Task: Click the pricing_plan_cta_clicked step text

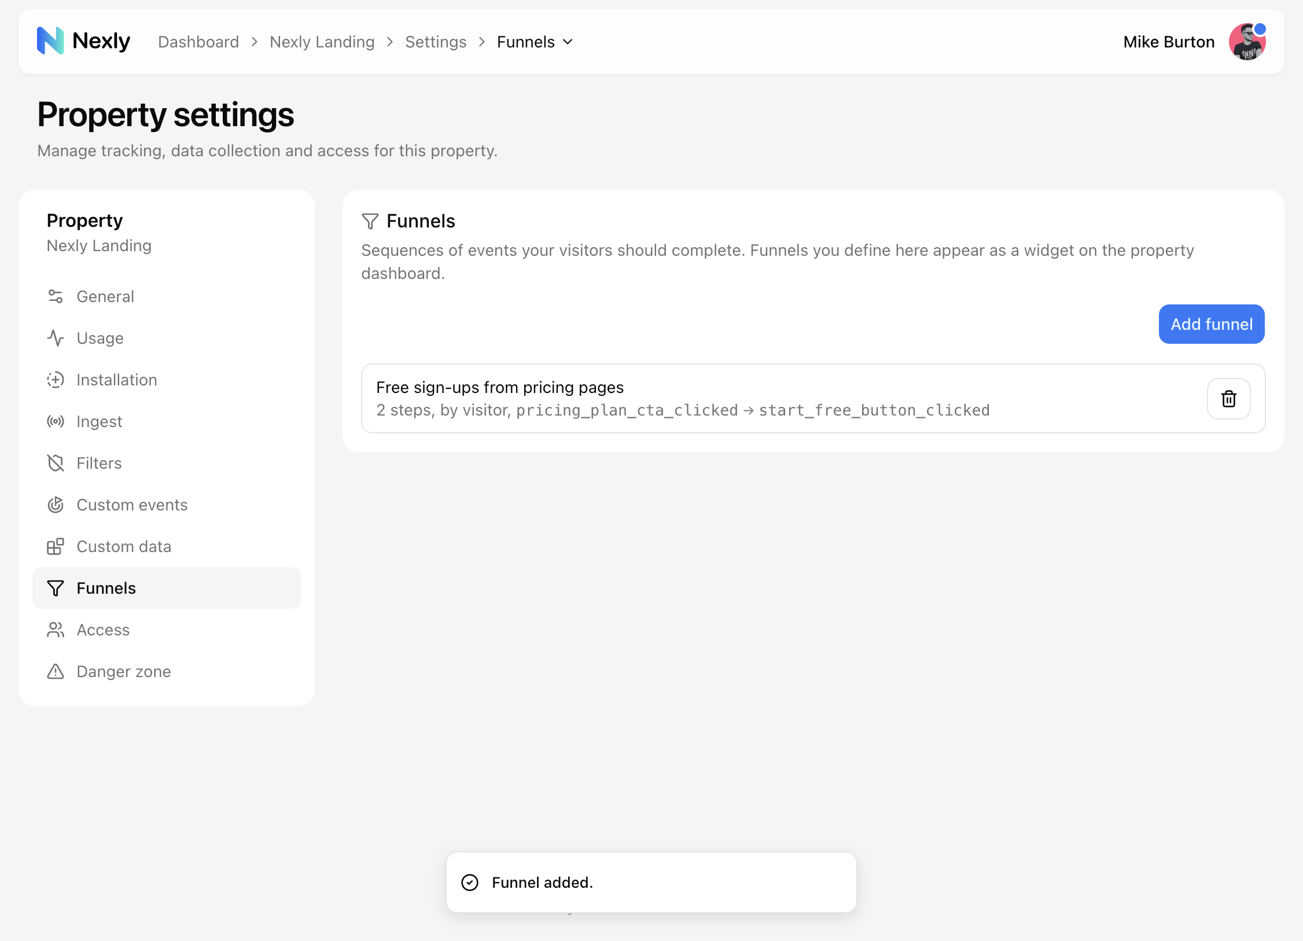Action: point(627,410)
